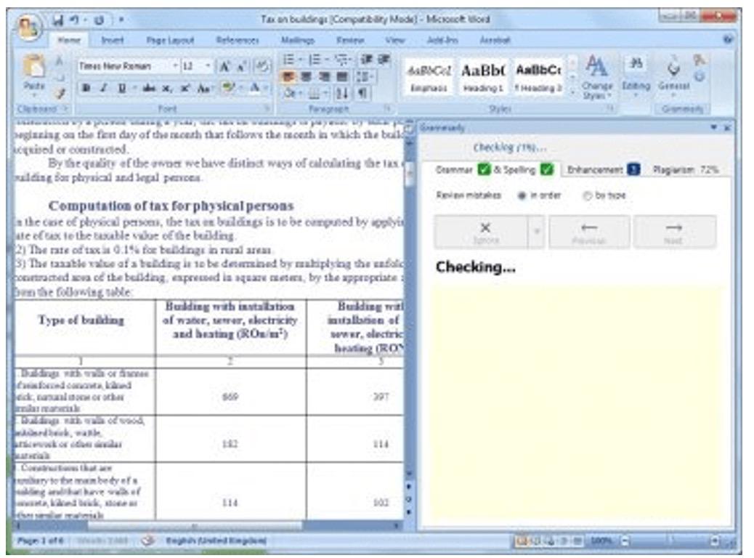754x558 pixels.
Task: Go to the Previous mistake
Action: coord(589,231)
